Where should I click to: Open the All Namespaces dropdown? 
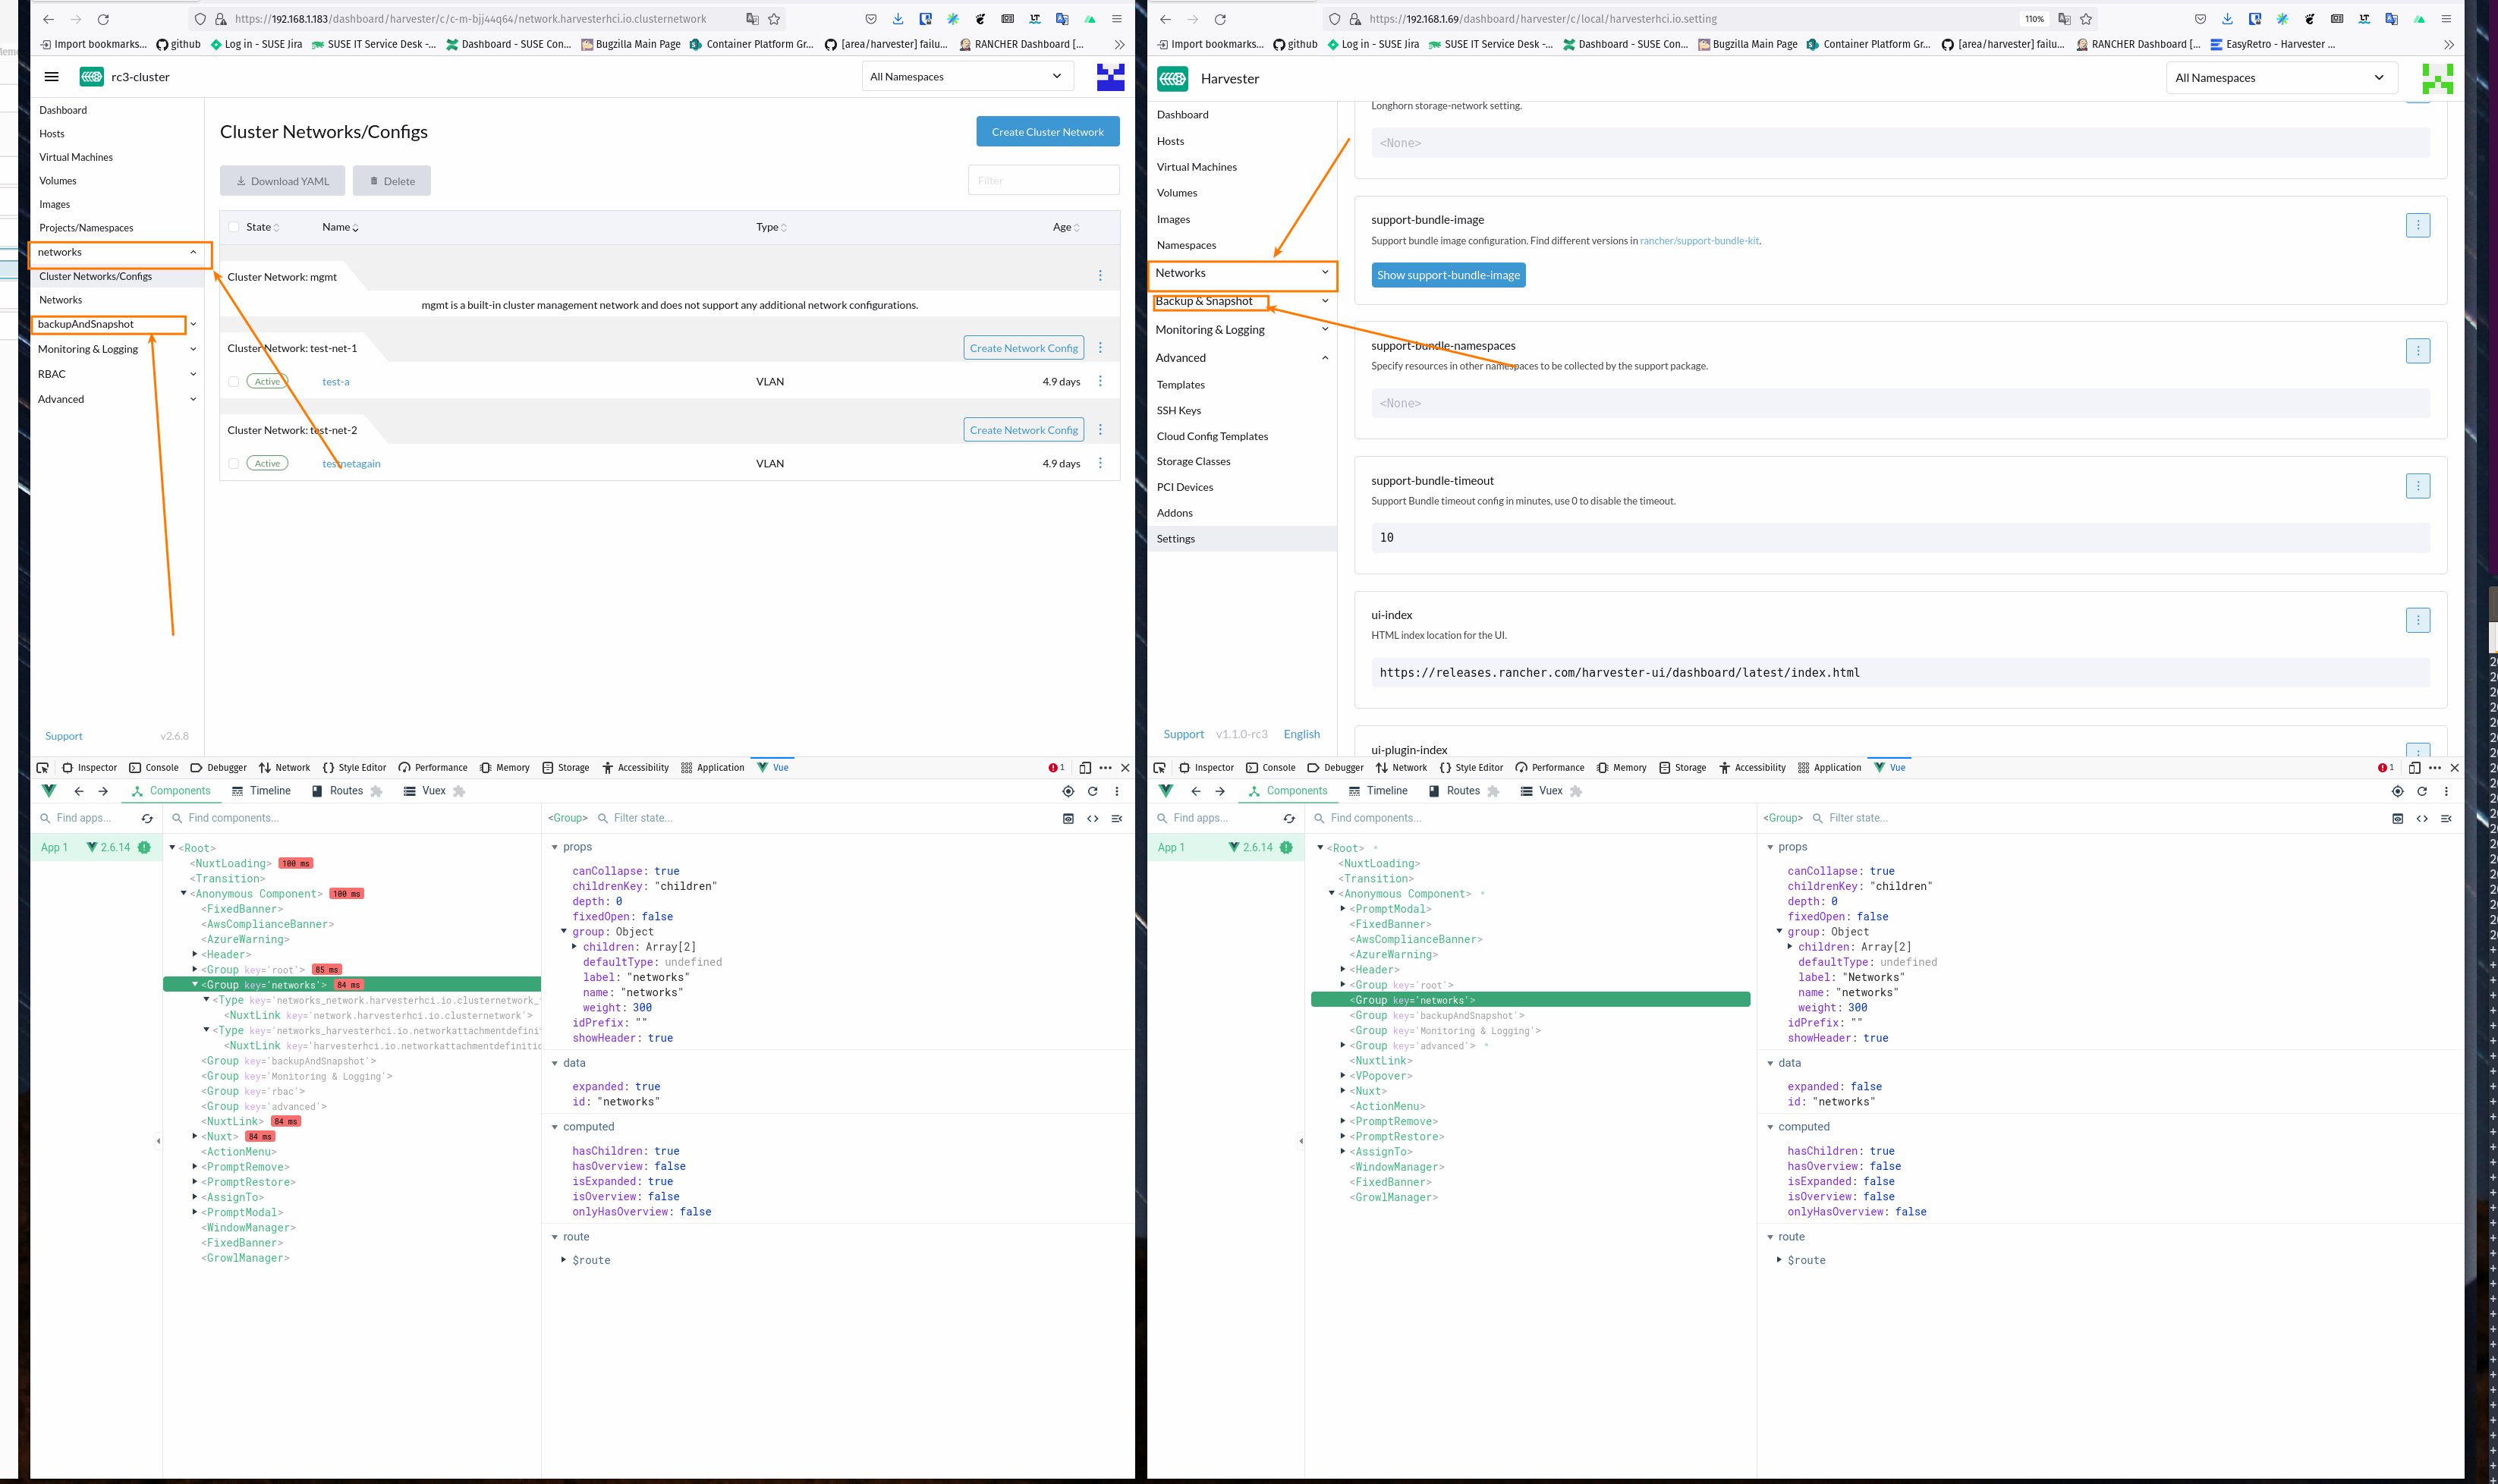(966, 76)
